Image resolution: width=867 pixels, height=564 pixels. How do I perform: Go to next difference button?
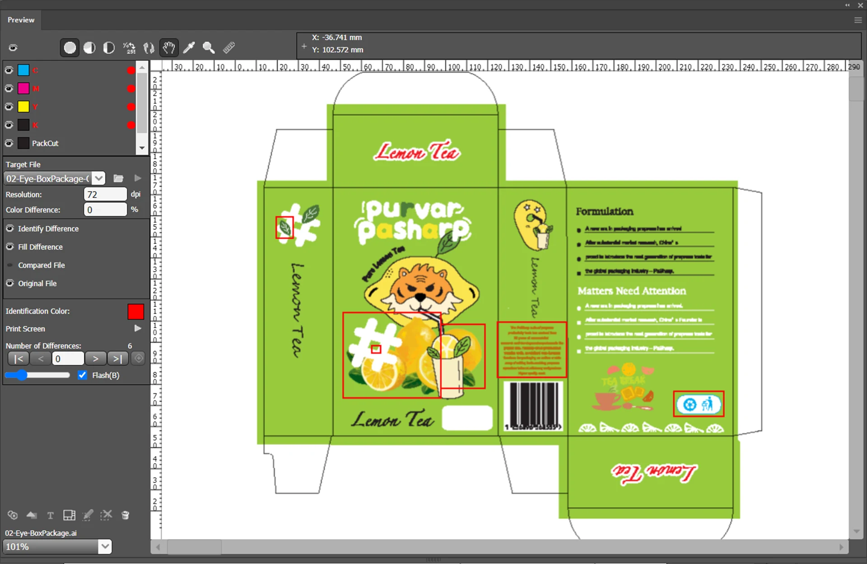click(96, 359)
